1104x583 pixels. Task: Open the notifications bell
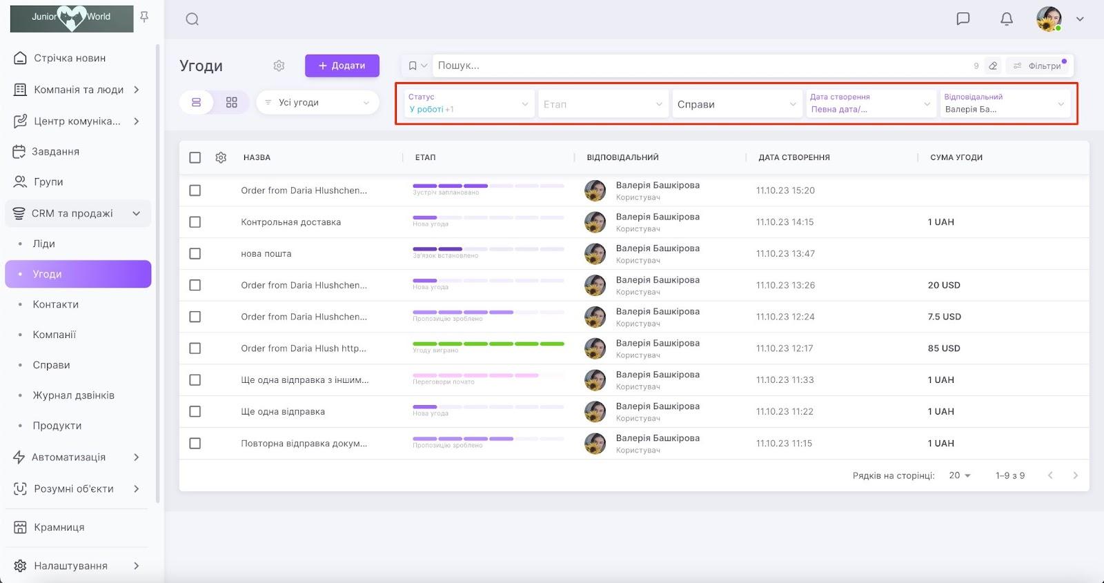[x=1007, y=19]
